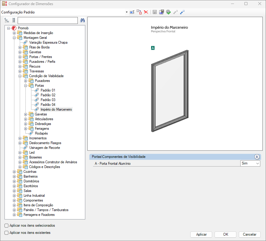Screen dimensions: 266x241
Task: Click the aluminum door frame preview image
Action: pos(170,91)
